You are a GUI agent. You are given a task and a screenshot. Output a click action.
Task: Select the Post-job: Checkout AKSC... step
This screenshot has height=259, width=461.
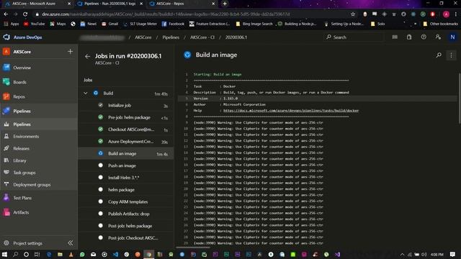tap(127, 238)
